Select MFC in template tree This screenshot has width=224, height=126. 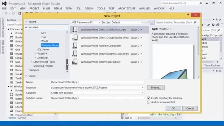click(44, 33)
